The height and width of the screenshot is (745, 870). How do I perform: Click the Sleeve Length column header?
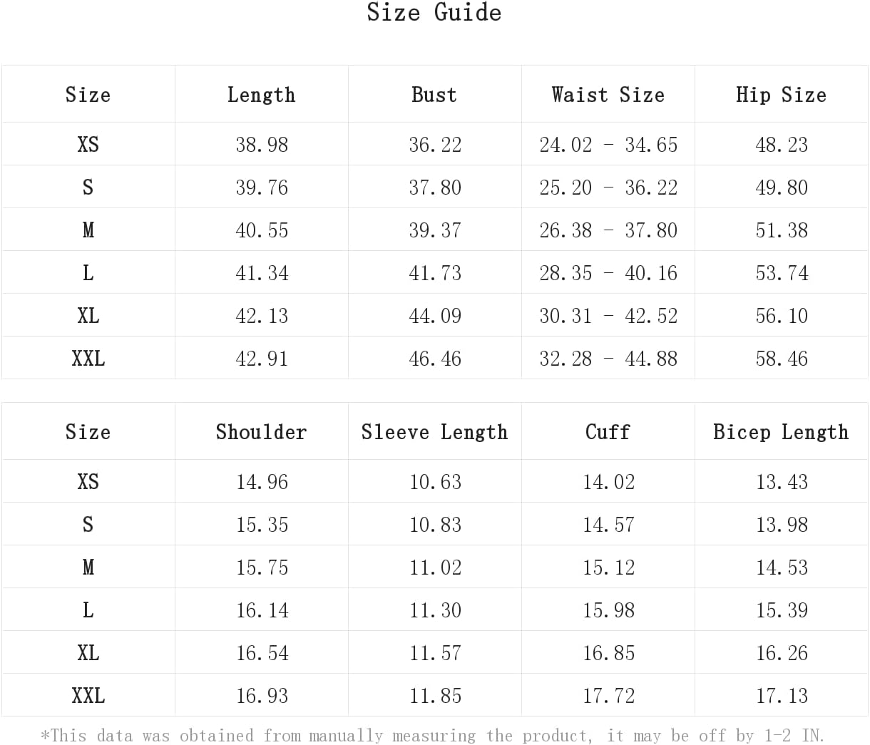(435, 431)
